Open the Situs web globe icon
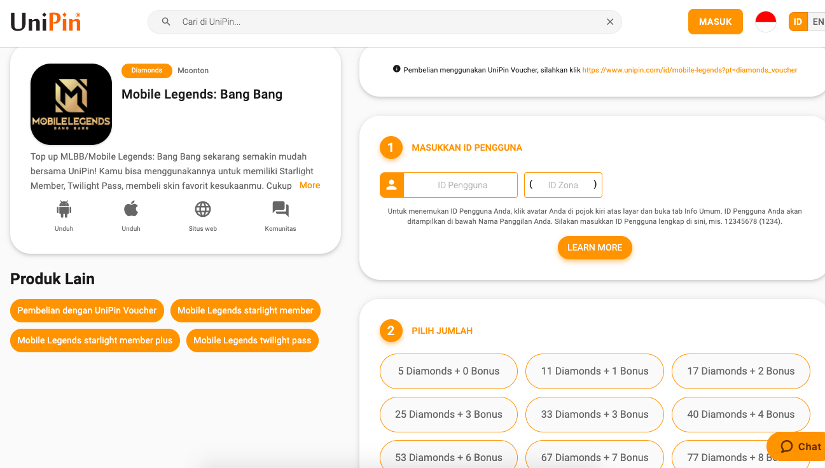Screen dimensions: 825x468 [203, 209]
